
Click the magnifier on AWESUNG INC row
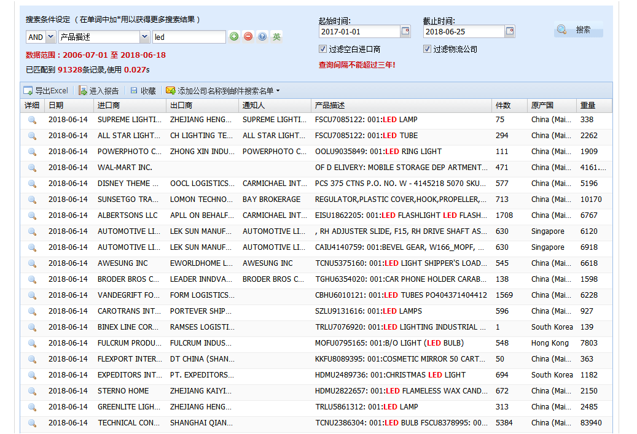32,263
